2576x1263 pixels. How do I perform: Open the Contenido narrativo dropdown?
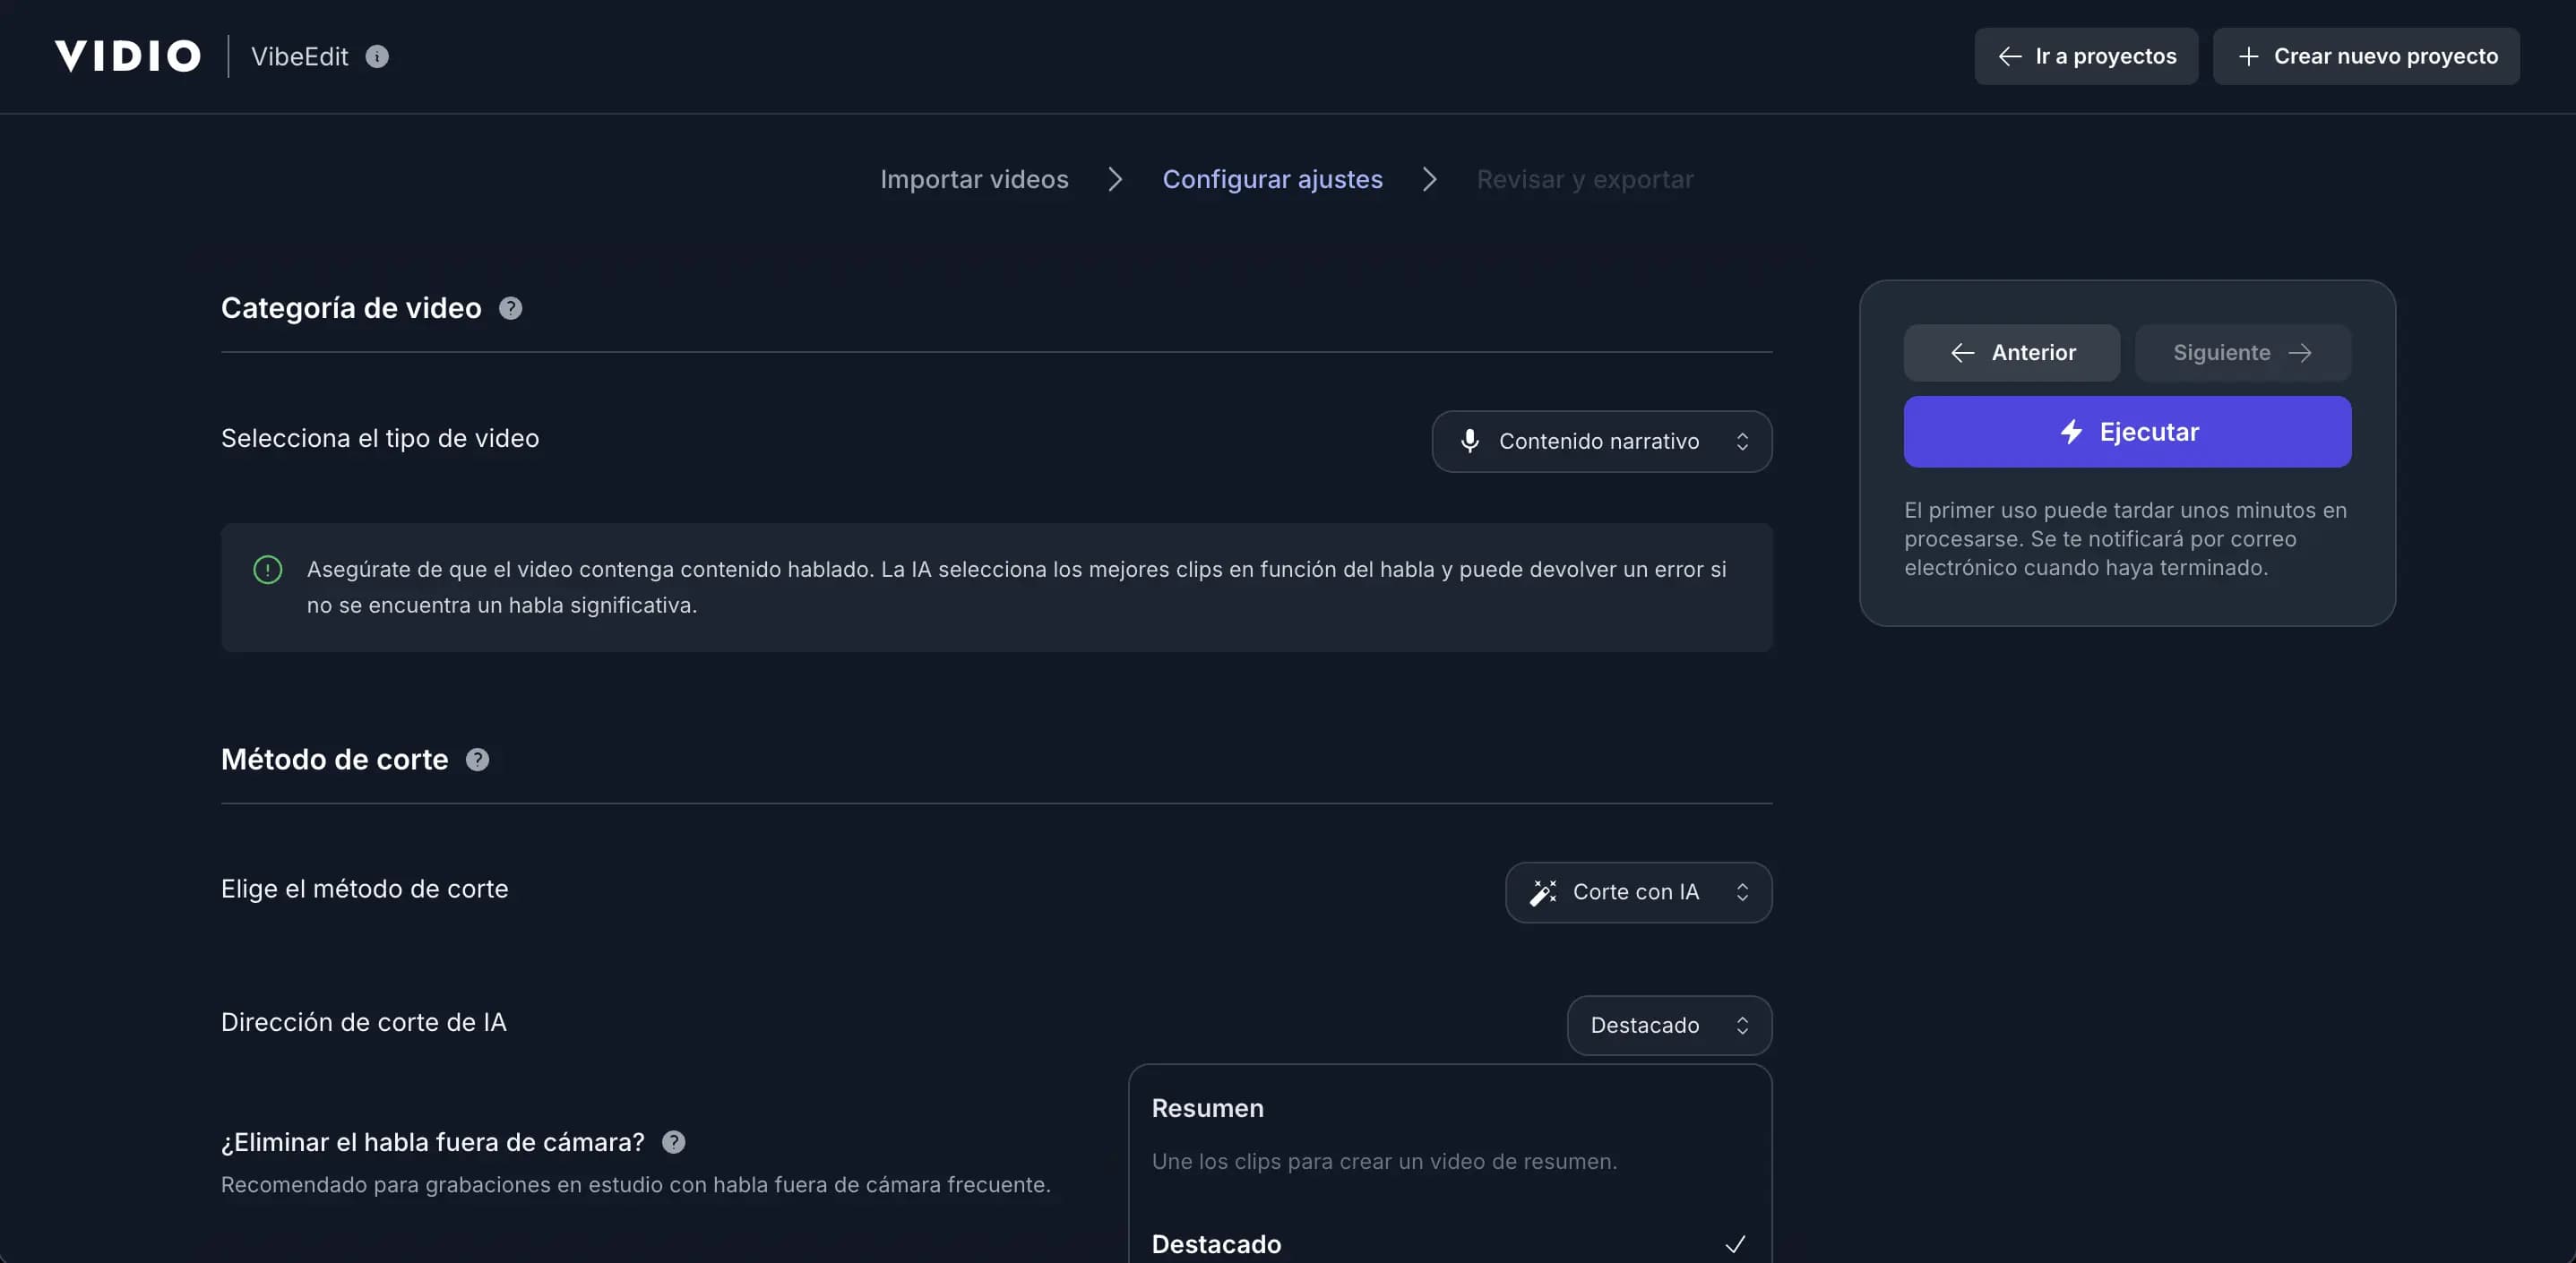1600,441
